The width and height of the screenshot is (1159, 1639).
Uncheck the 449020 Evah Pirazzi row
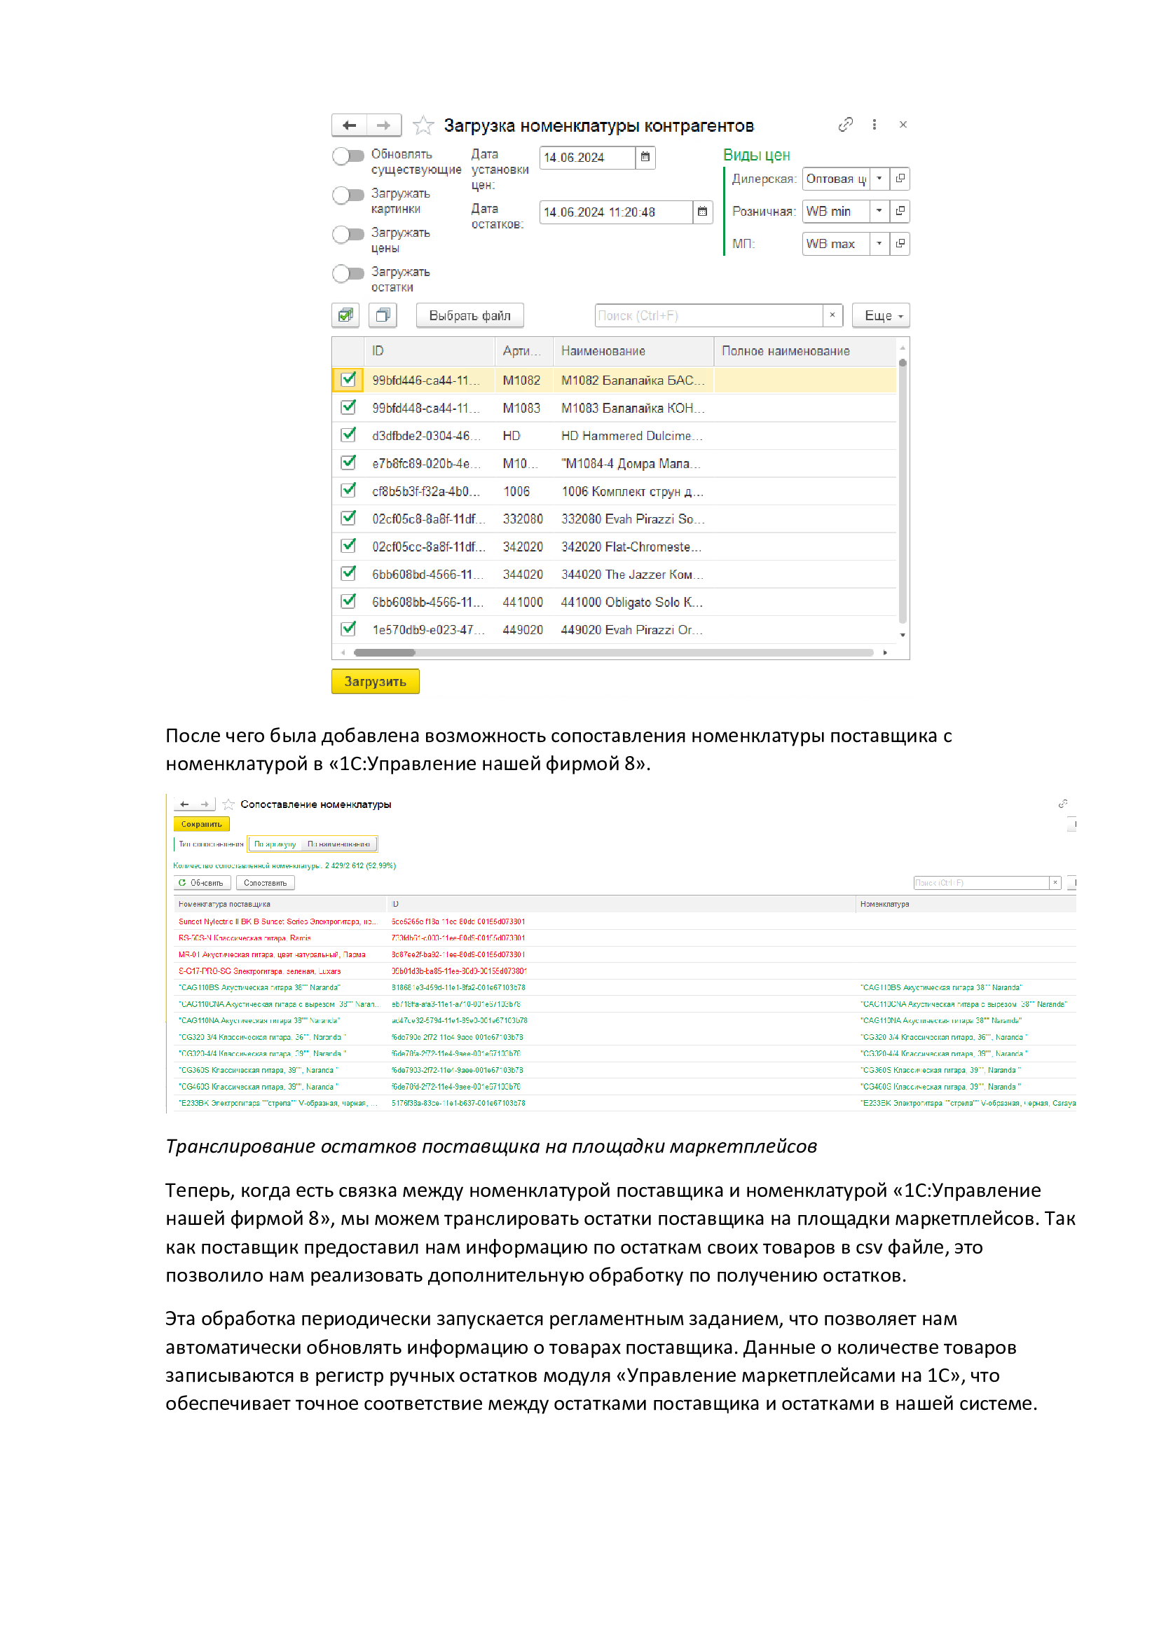pos(348,629)
